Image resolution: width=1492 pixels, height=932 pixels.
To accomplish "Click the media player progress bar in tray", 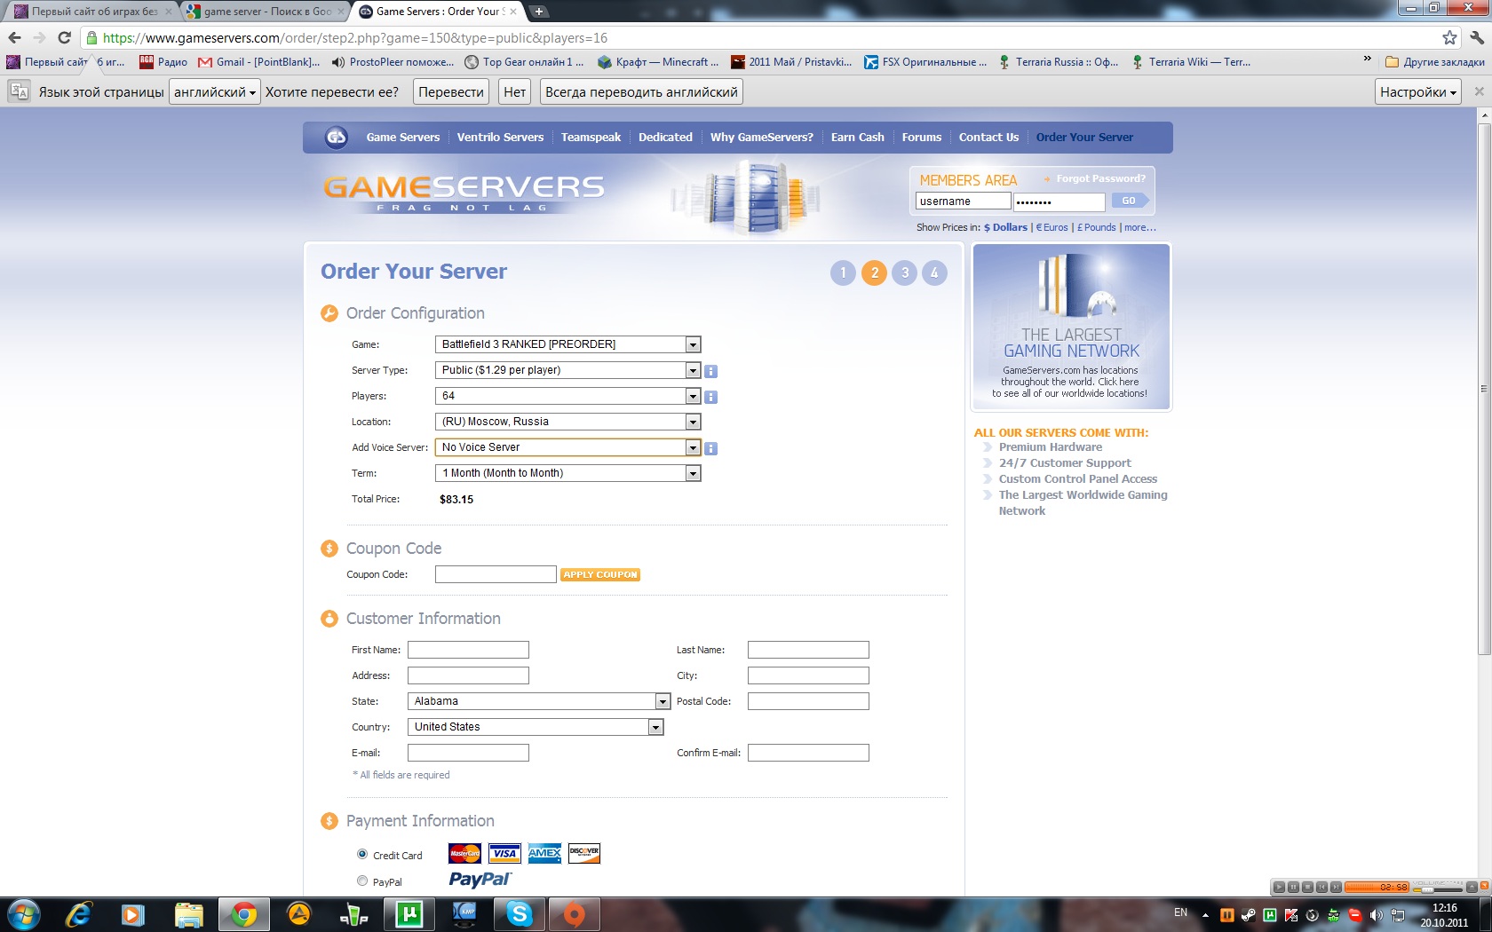I will tap(1376, 887).
